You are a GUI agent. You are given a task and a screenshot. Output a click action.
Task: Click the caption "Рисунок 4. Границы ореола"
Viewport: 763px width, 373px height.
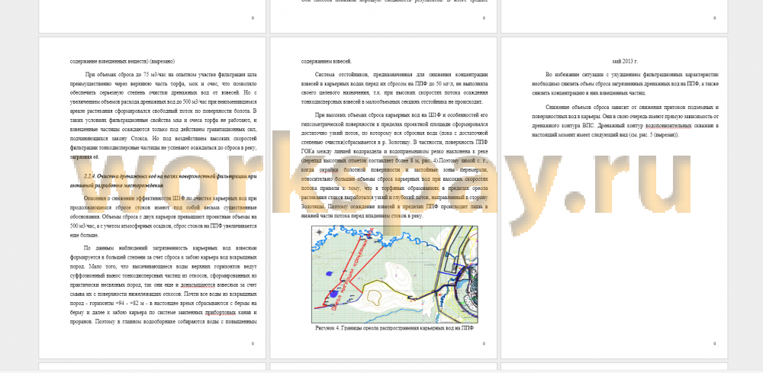coord(394,328)
